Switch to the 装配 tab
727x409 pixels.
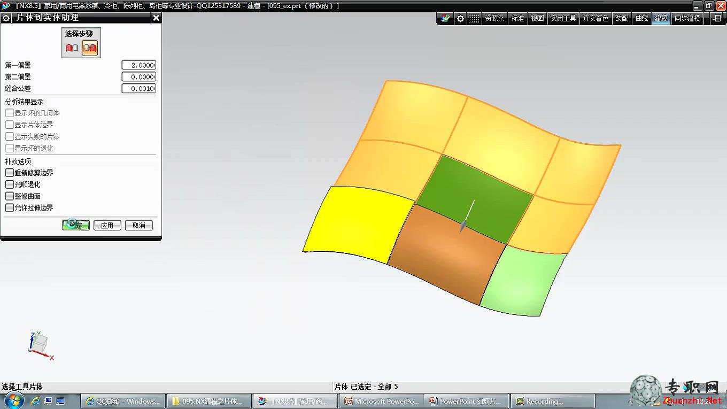[622, 18]
